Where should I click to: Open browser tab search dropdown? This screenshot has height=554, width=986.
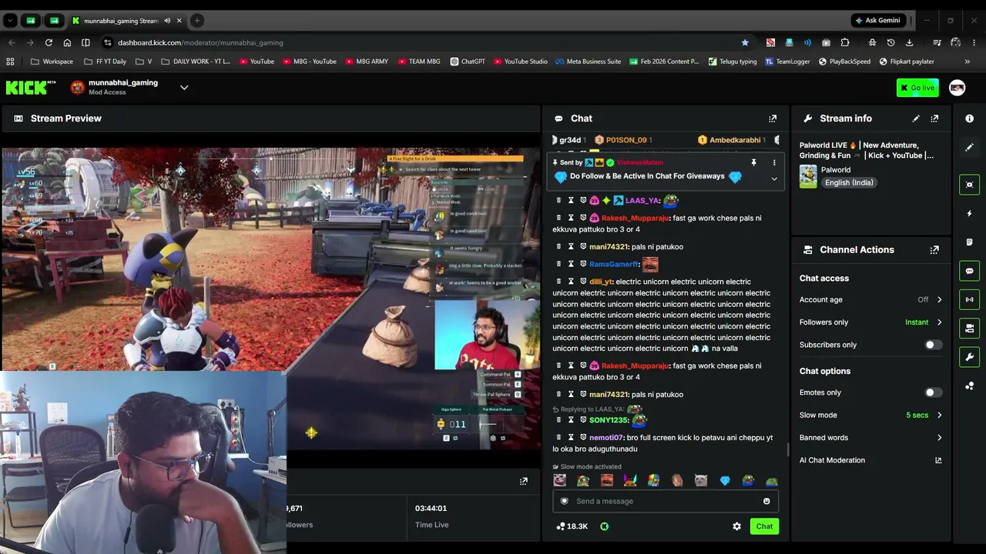coord(10,21)
